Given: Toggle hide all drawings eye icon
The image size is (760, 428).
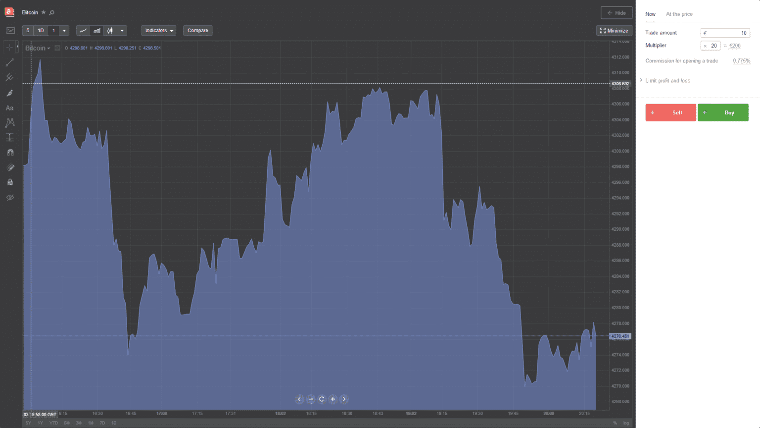Looking at the screenshot, I should click(x=10, y=197).
